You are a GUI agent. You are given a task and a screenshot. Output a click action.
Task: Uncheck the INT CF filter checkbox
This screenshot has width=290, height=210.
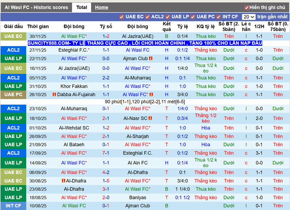pos(219,17)
